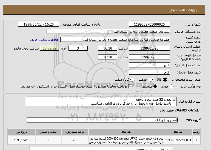Select need date cell 1399/05/26 in table

pyautogui.click(x=22, y=140)
